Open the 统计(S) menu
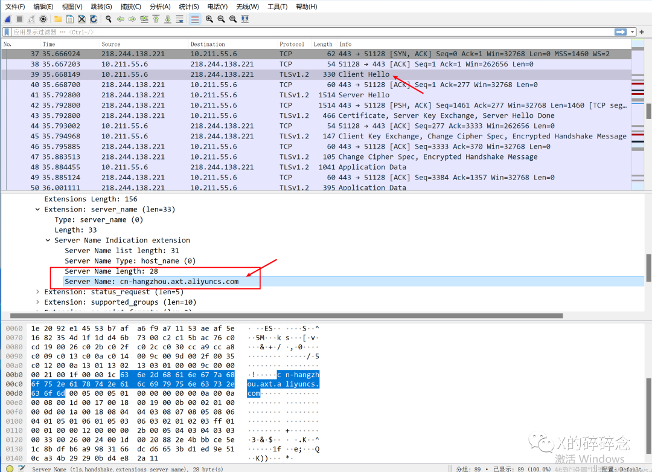Screen dimensions: 652x472 (x=189, y=7)
